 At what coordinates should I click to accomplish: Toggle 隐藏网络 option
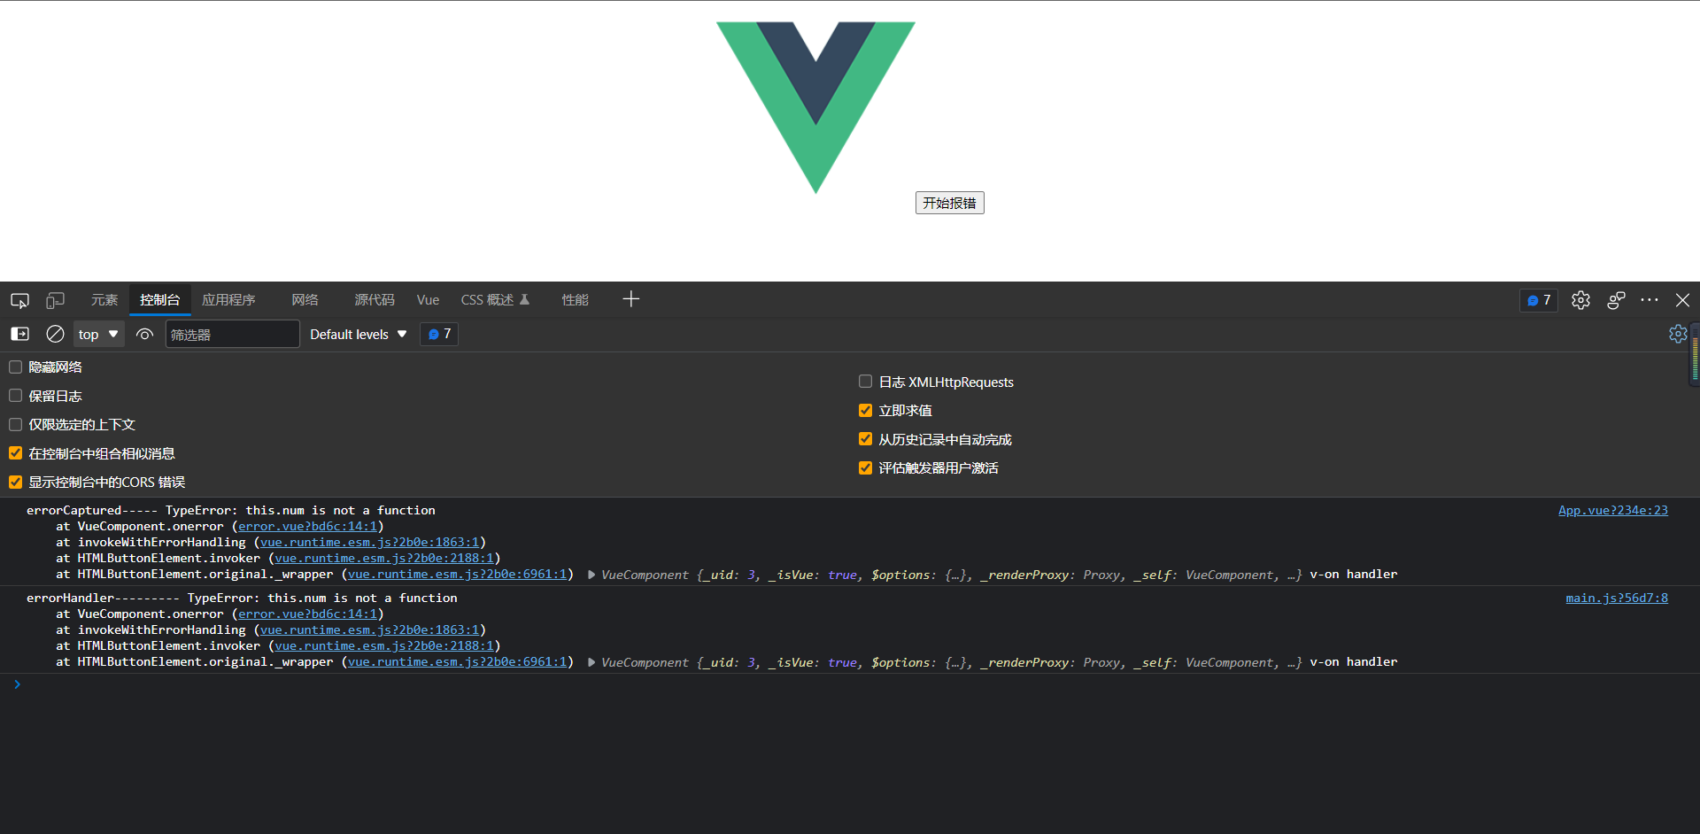point(15,366)
